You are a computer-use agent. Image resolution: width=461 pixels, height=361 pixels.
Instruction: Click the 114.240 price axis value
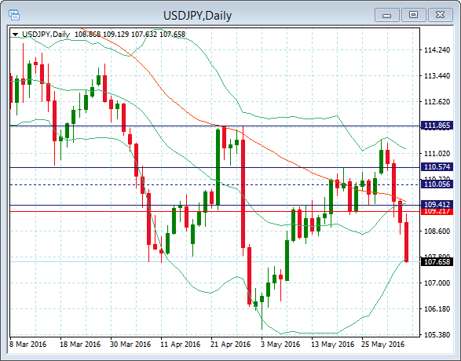pyautogui.click(x=437, y=50)
